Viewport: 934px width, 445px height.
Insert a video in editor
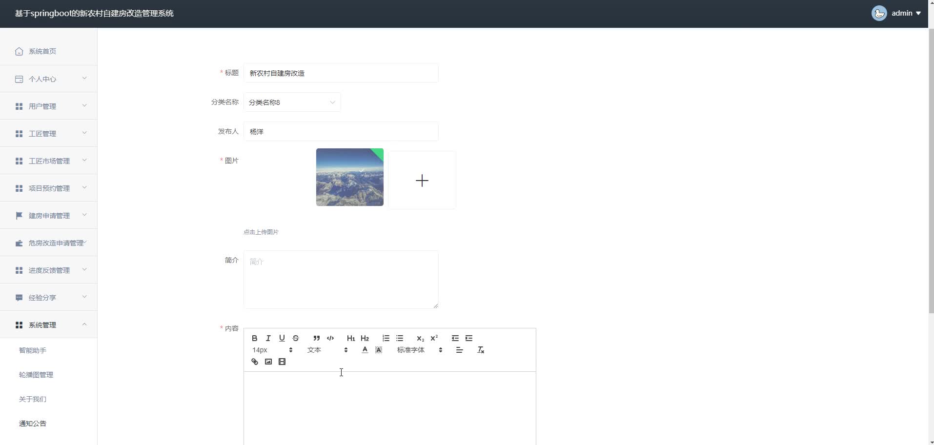(282, 362)
